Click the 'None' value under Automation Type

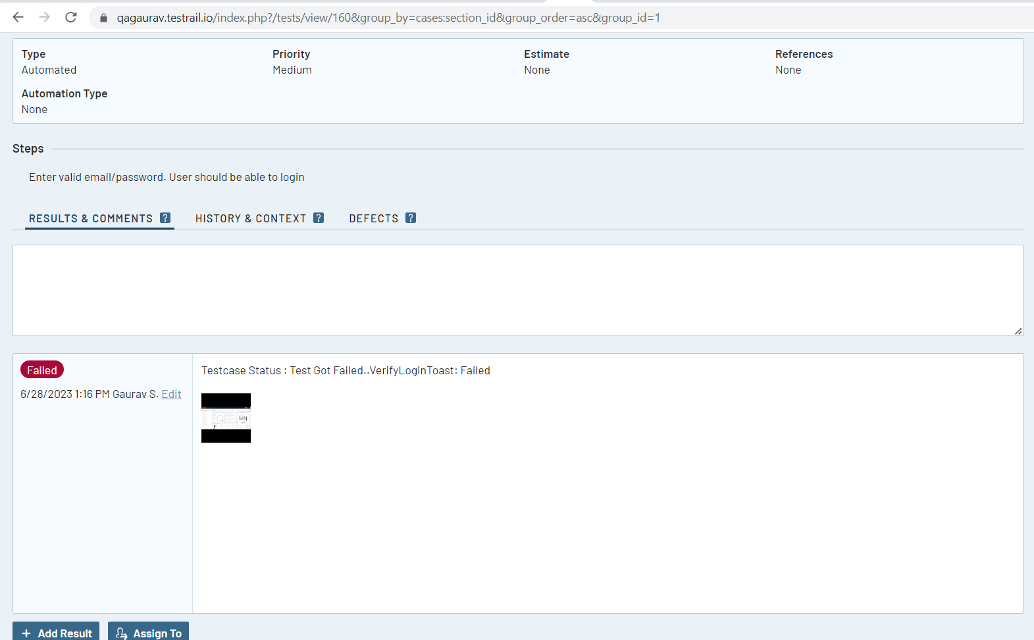pyautogui.click(x=34, y=109)
